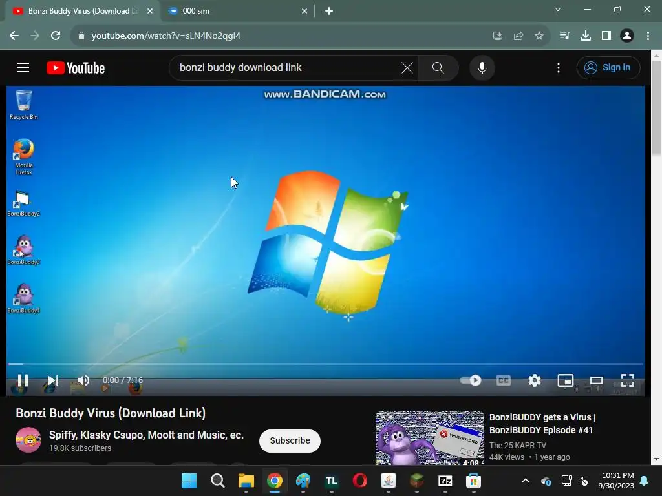The height and width of the screenshot is (496, 662).
Task: Open TL launcher from taskbar
Action: coord(332,480)
